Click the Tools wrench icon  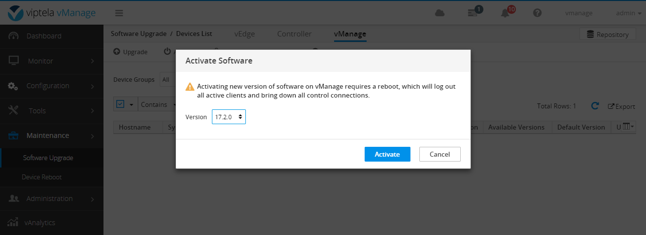14,110
